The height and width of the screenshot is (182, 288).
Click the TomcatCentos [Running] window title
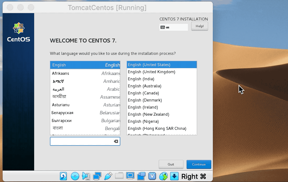107,8
